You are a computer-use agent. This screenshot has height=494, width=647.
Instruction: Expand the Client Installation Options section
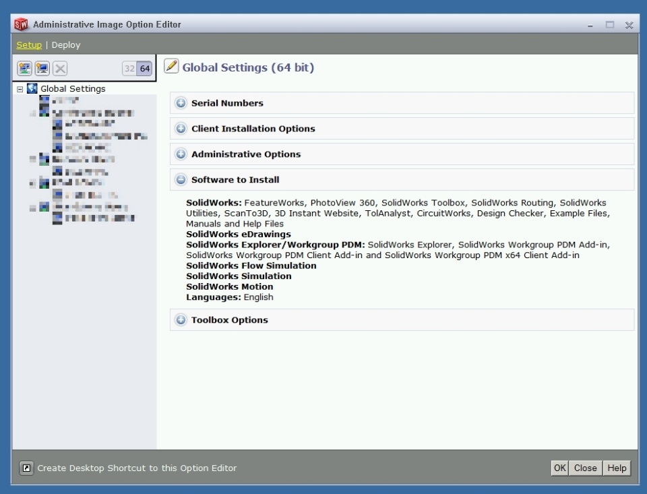tap(181, 128)
